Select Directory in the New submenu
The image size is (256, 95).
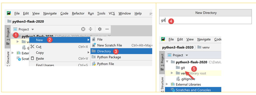pos(121,51)
